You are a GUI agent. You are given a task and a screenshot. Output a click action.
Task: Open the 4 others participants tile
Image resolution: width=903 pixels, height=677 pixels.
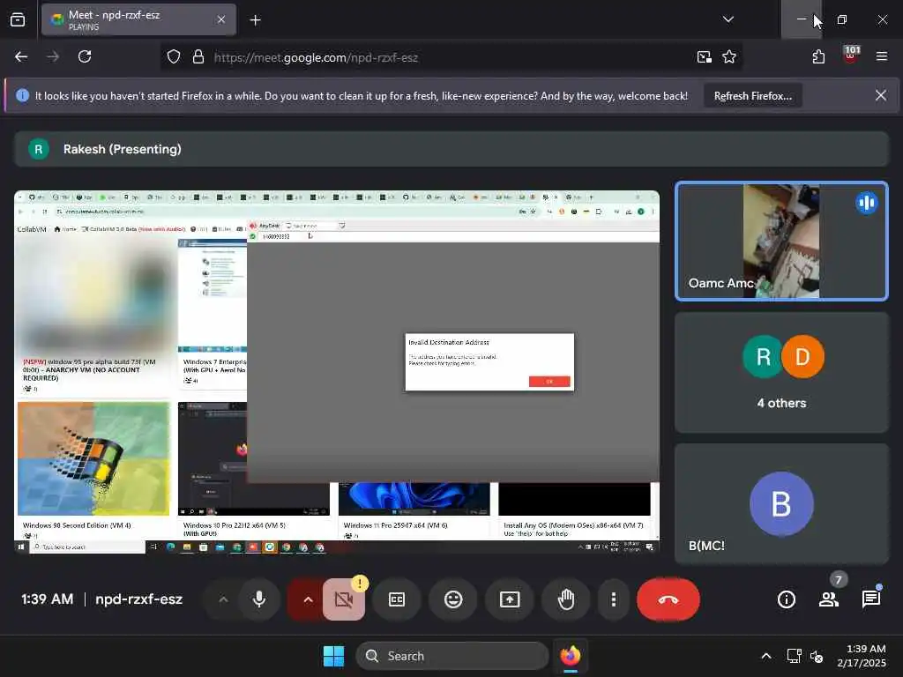point(781,373)
